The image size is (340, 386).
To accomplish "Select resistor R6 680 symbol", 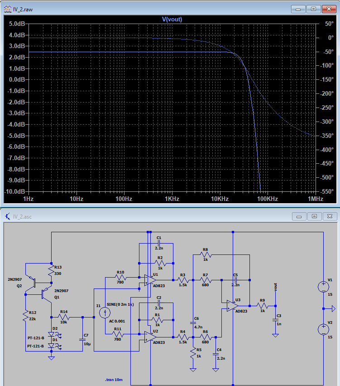I will 206,337.
